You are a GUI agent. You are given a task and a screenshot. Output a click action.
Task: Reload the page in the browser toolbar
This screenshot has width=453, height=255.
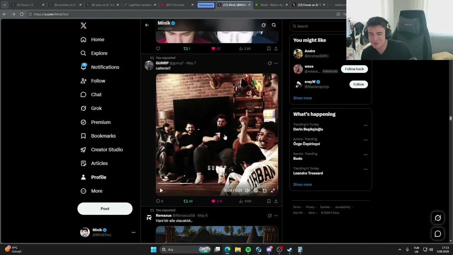22,14
